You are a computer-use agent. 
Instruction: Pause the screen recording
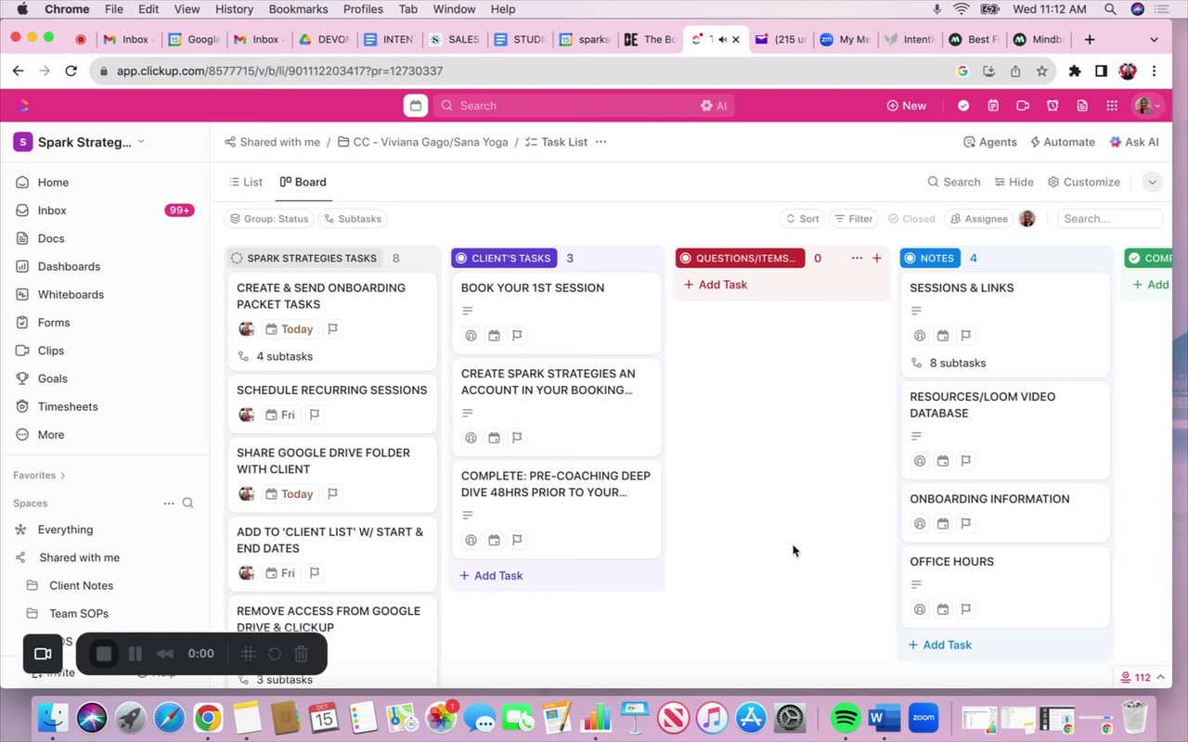[136, 654]
